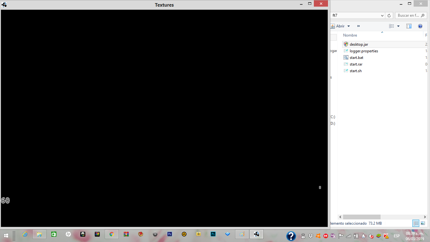Viewport: 430px width, 242px height.
Task: Click the muted volume tray icon
Action: [371, 236]
